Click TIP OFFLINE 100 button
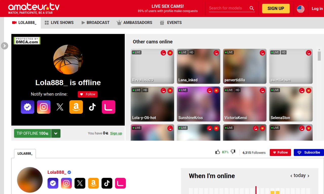 32,133
